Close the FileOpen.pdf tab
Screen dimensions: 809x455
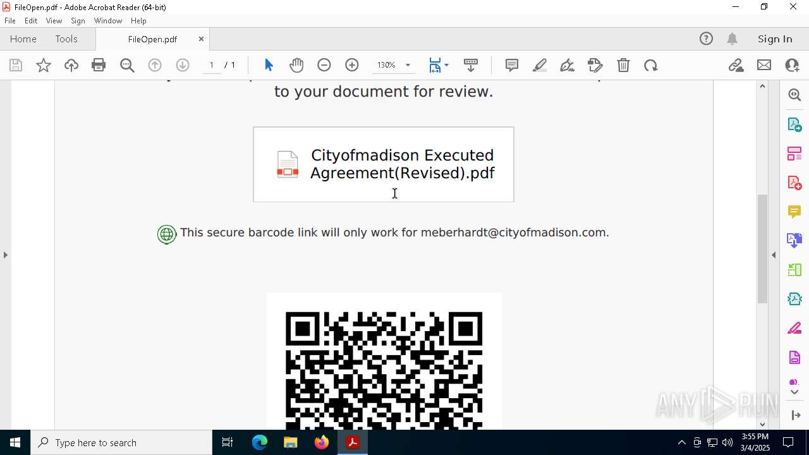coord(201,39)
